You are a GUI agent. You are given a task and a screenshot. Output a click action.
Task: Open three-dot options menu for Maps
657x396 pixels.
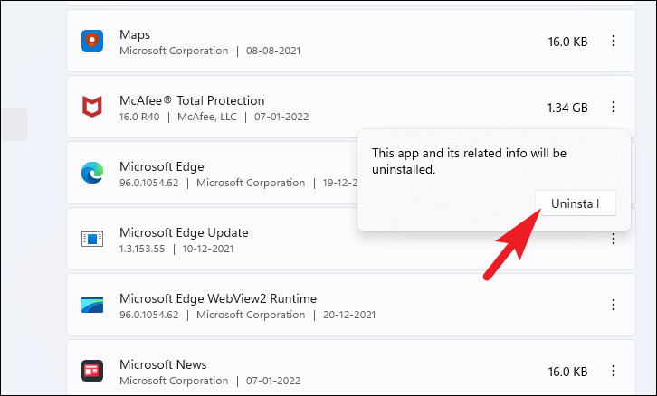tap(614, 41)
